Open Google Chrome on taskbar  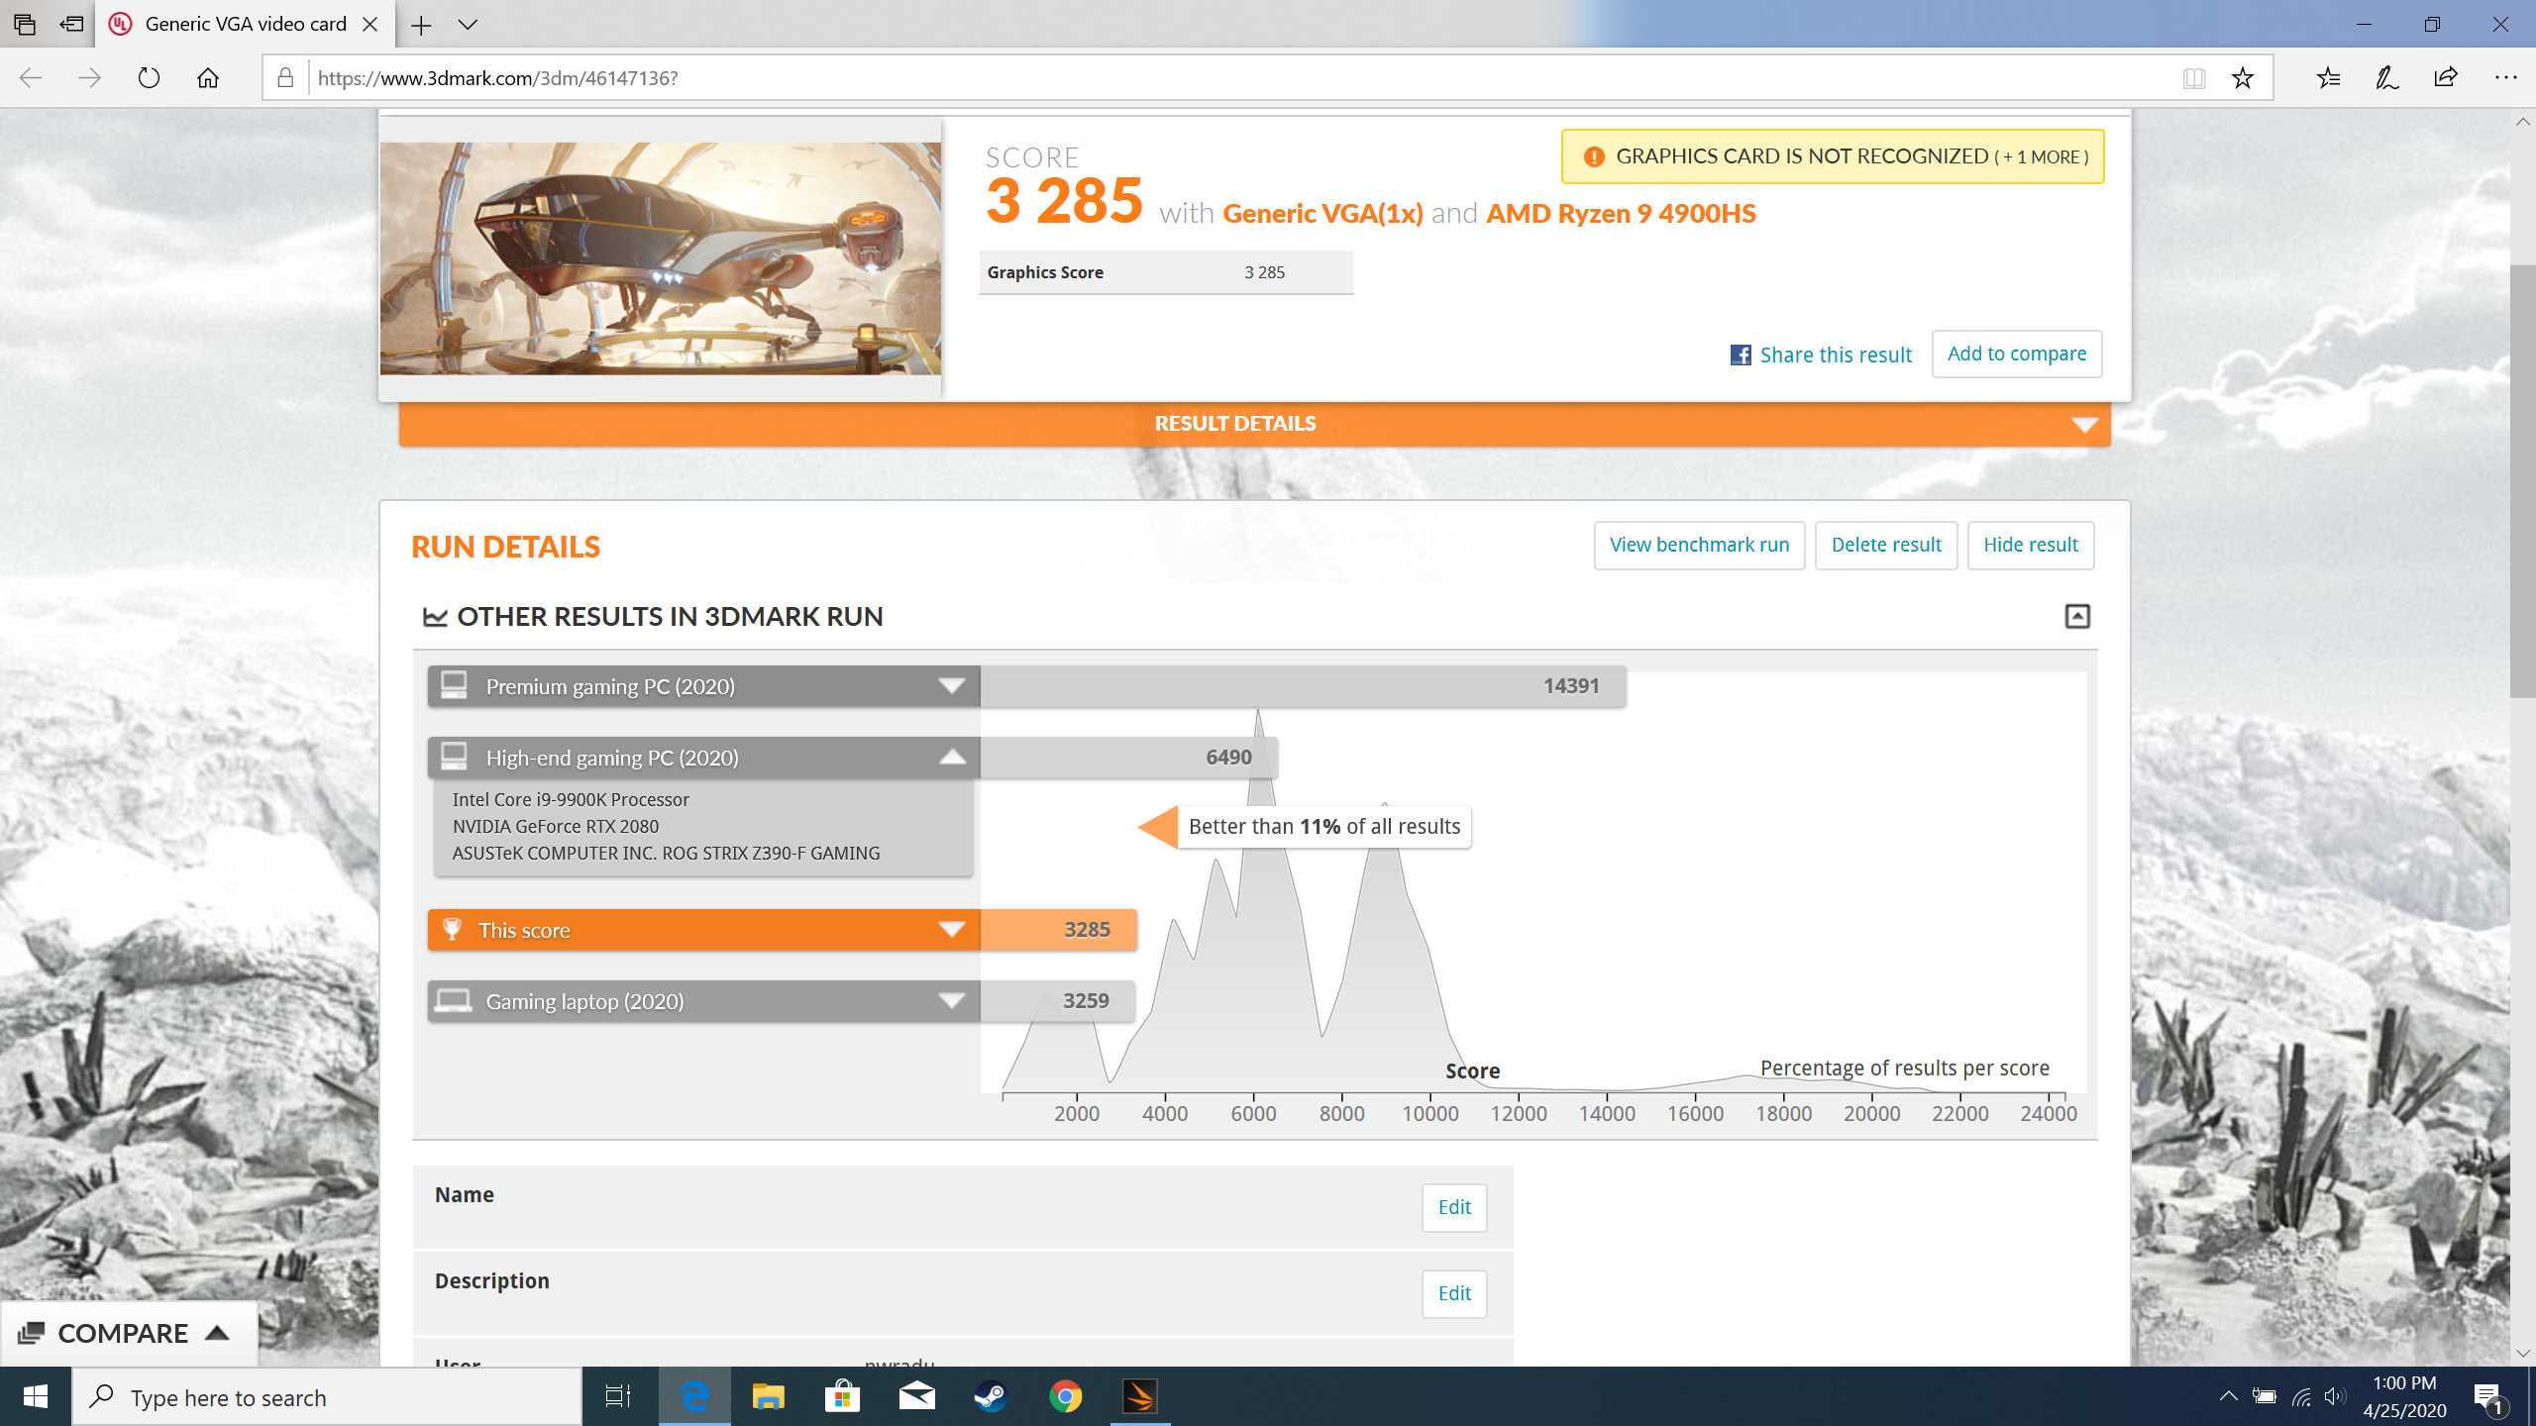pos(1066,1397)
